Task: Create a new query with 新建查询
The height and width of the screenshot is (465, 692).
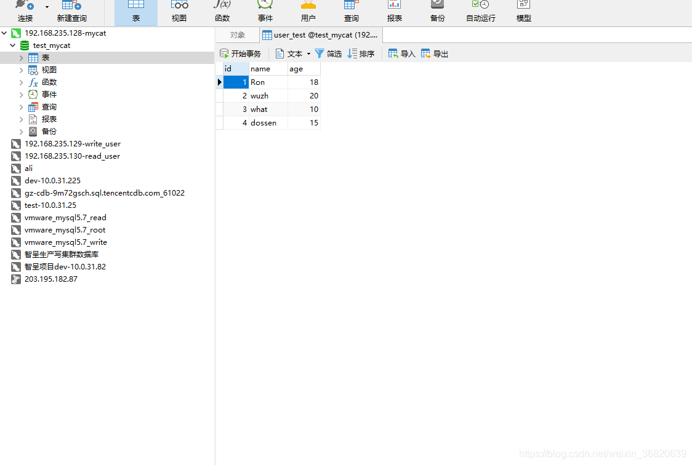Action: click(72, 12)
